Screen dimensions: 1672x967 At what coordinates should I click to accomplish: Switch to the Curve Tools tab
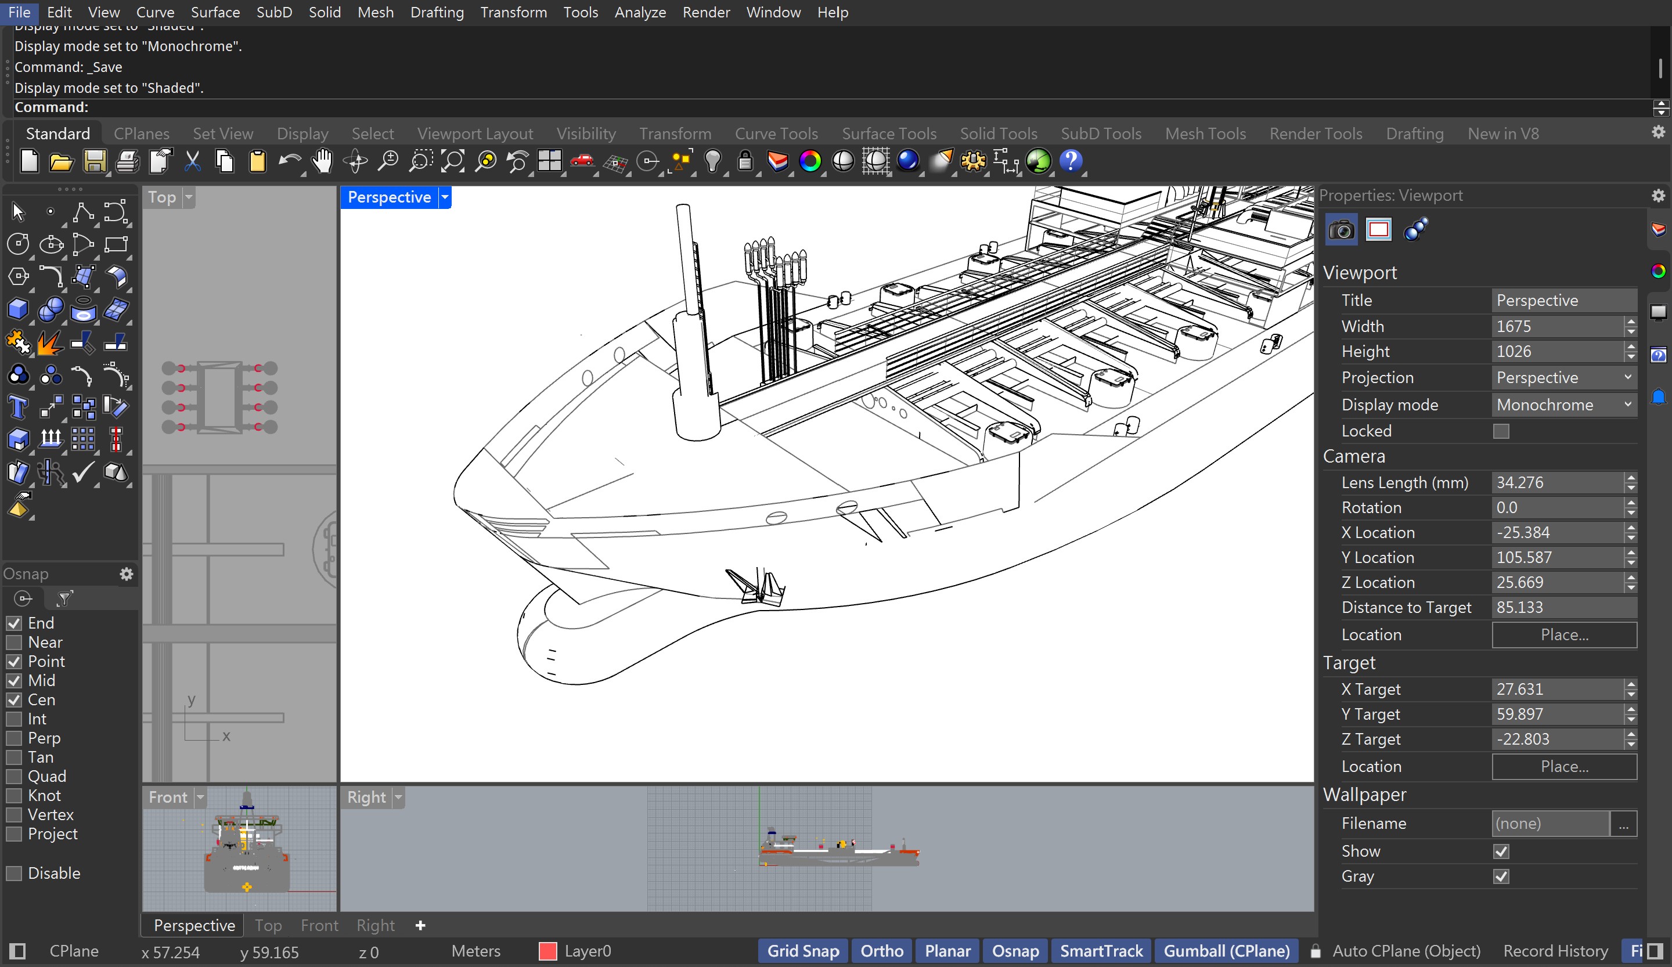point(776,133)
